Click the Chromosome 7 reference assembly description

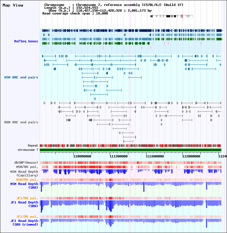pyautogui.click(x=130, y=5)
